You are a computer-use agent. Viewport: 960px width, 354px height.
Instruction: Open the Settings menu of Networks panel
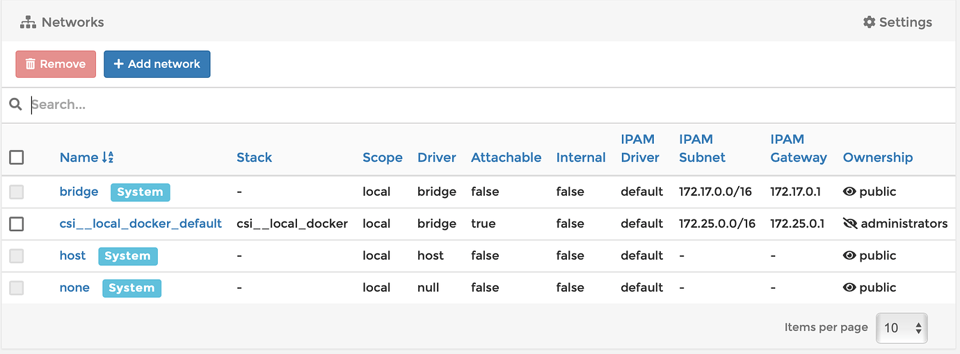pyautogui.click(x=897, y=22)
